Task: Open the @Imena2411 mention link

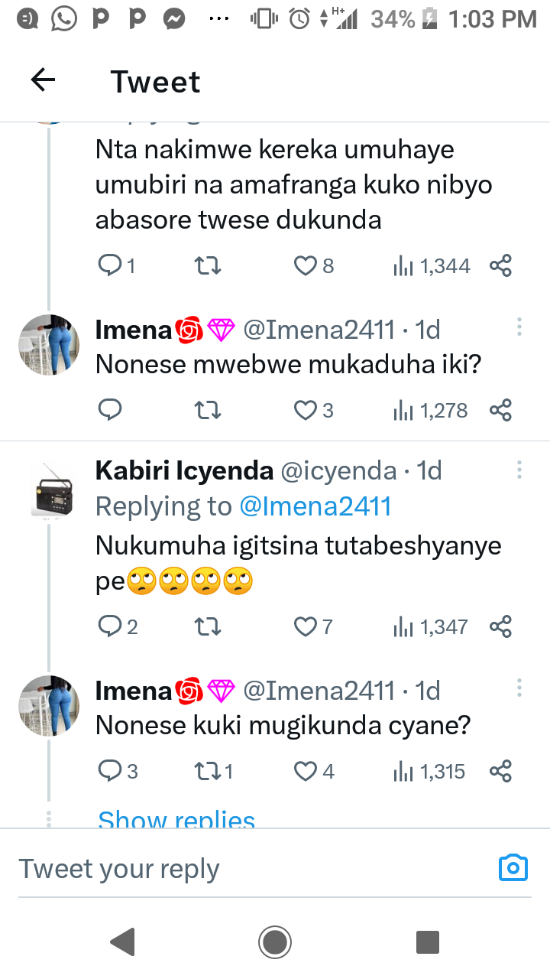Action: click(x=315, y=506)
